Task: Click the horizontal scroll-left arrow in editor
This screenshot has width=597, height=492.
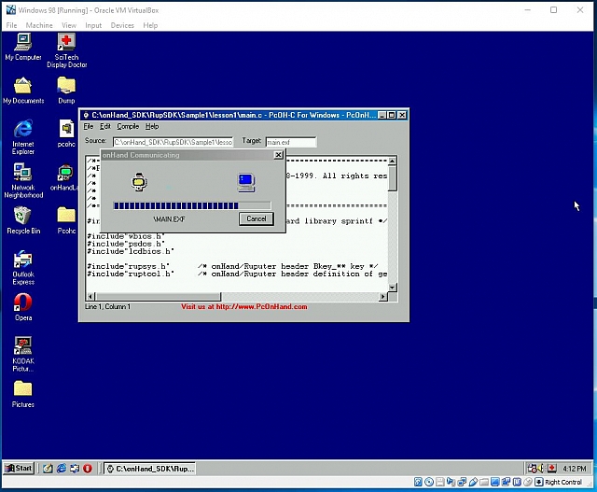Action: (90, 297)
